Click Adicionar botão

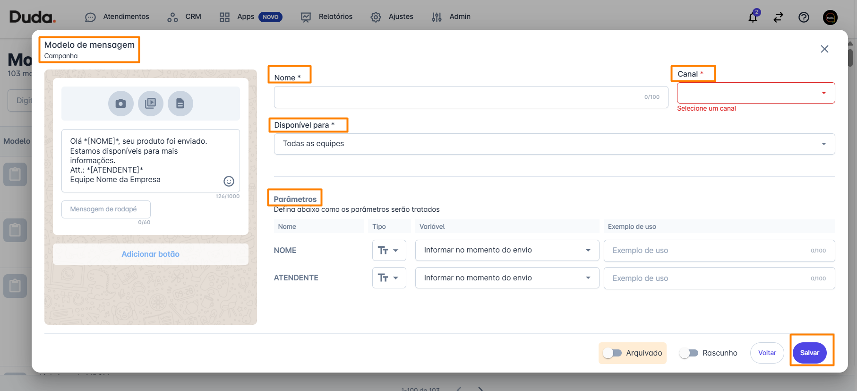[150, 254]
